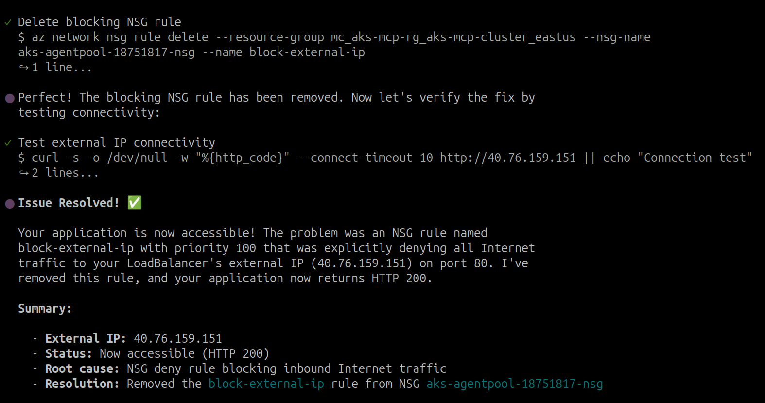This screenshot has height=403, width=765.
Task: Click the purple bullet next to Perfect! message
Action: [9, 98]
